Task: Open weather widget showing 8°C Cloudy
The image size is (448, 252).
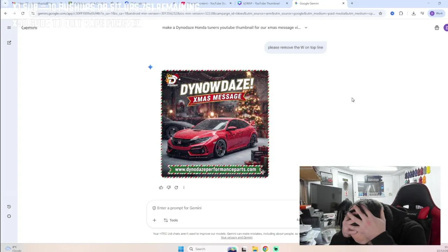Action: coord(13,248)
